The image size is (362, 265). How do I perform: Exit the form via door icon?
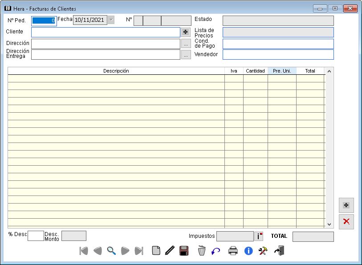[x=279, y=251]
